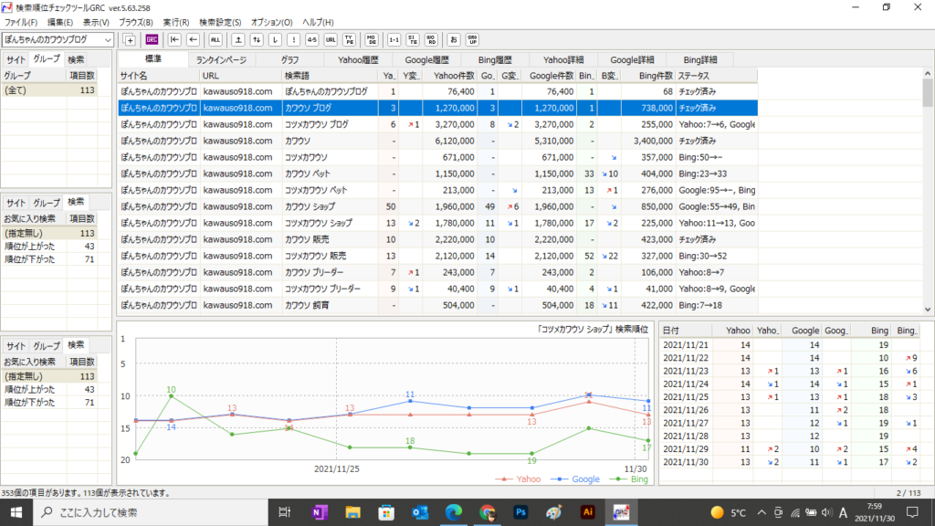The height and width of the screenshot is (526, 935).
Task: Switch to the ランクインページ tab
Action: click(x=221, y=59)
